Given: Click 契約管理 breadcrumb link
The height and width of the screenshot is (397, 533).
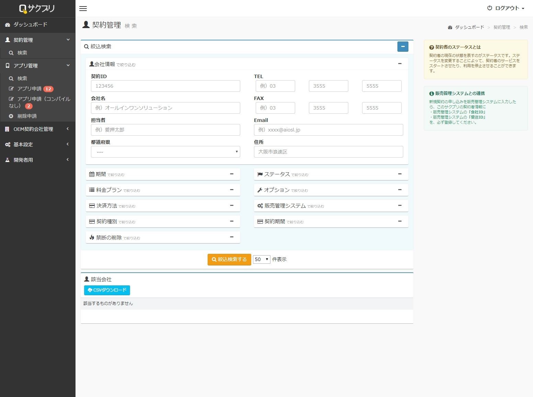Looking at the screenshot, I should click(x=502, y=27).
